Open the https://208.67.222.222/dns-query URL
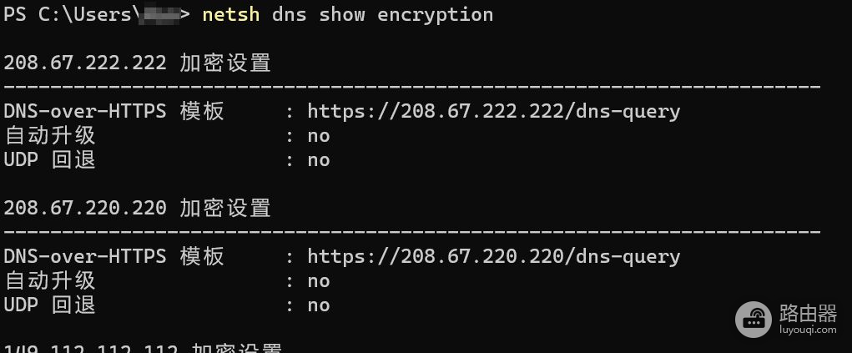Image resolution: width=852 pixels, height=353 pixels. click(x=493, y=112)
